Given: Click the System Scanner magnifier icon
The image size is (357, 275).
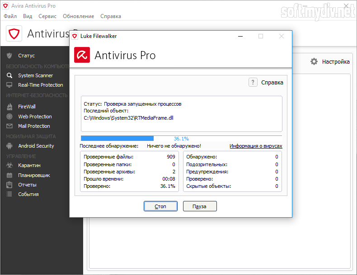Looking at the screenshot, I should (x=9, y=75).
